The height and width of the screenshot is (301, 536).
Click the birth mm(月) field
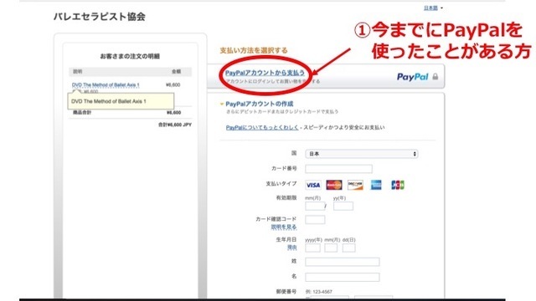(331, 247)
